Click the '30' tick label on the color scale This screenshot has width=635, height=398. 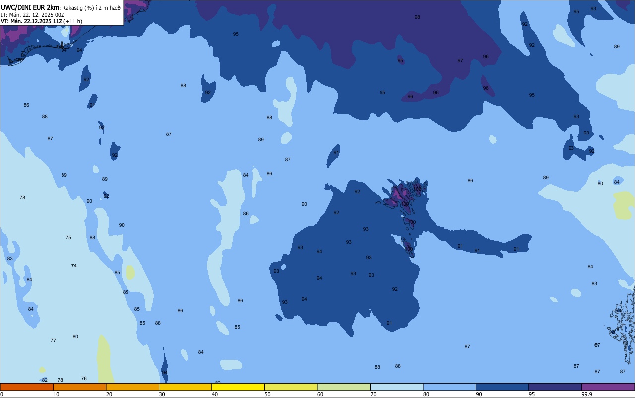[162, 394]
